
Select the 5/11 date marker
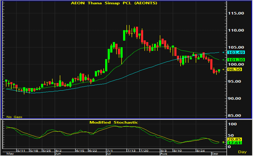21,151
